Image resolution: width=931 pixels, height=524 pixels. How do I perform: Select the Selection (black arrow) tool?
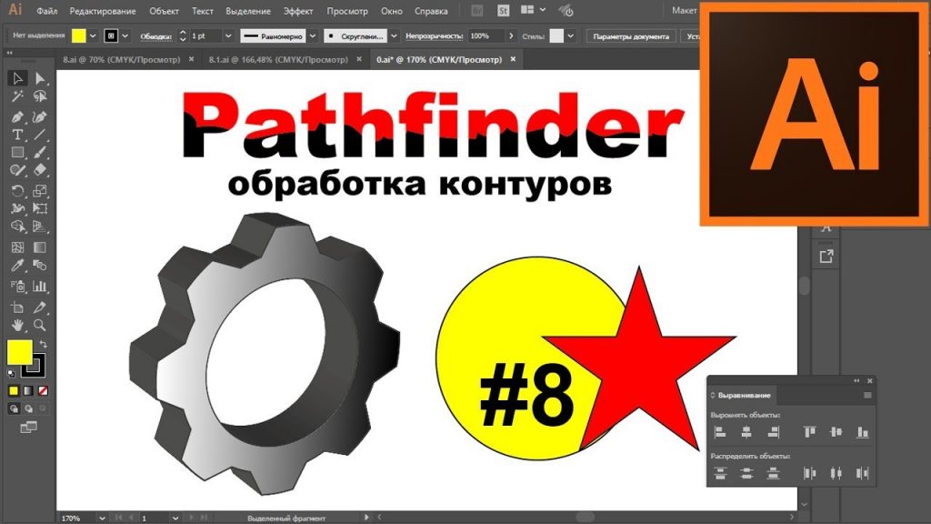tap(17, 78)
